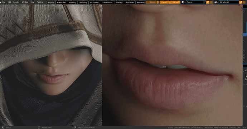This screenshot has height=129, width=247.
Task: Click the Manual download button
Action: (x=174, y=2)
